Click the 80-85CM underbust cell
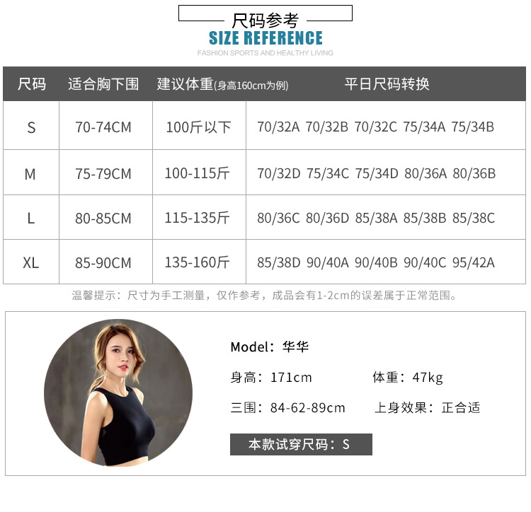The height and width of the screenshot is (512, 531). point(103,219)
